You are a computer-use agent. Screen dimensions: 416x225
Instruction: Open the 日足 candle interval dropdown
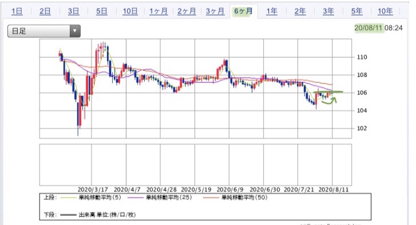(x=44, y=31)
